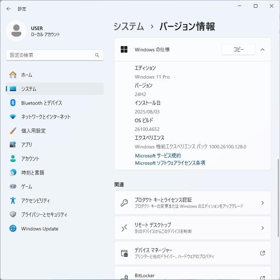Open プロダクトキーとライセンス認証
The width and height of the screenshot is (280, 280).
click(x=192, y=202)
